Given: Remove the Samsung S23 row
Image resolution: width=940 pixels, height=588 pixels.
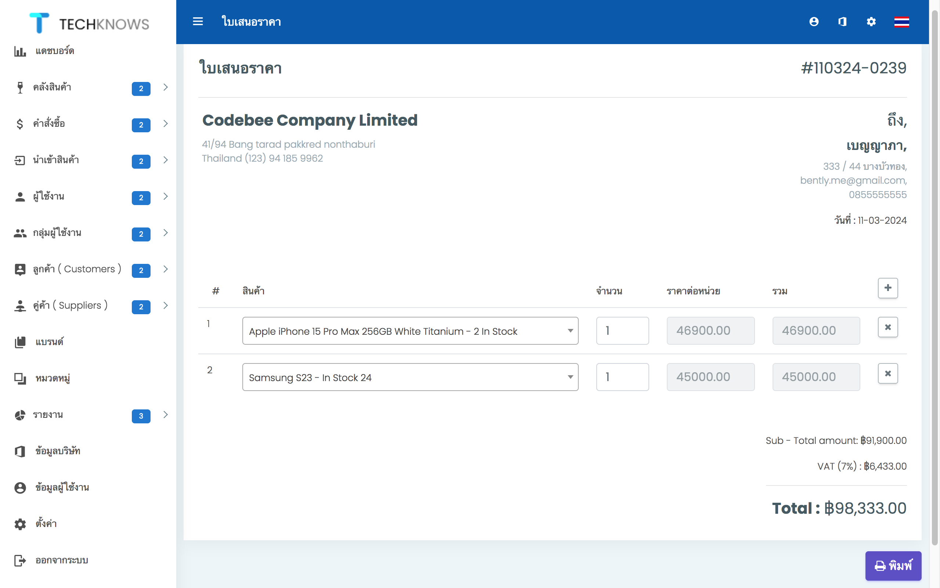Looking at the screenshot, I should 887,373.
